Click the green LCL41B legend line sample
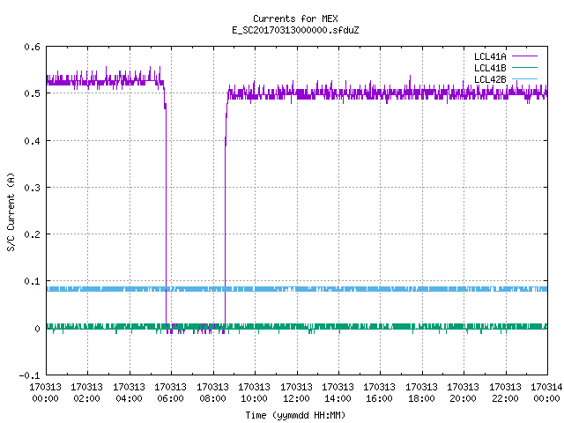The width and height of the screenshot is (564, 423). click(x=524, y=68)
